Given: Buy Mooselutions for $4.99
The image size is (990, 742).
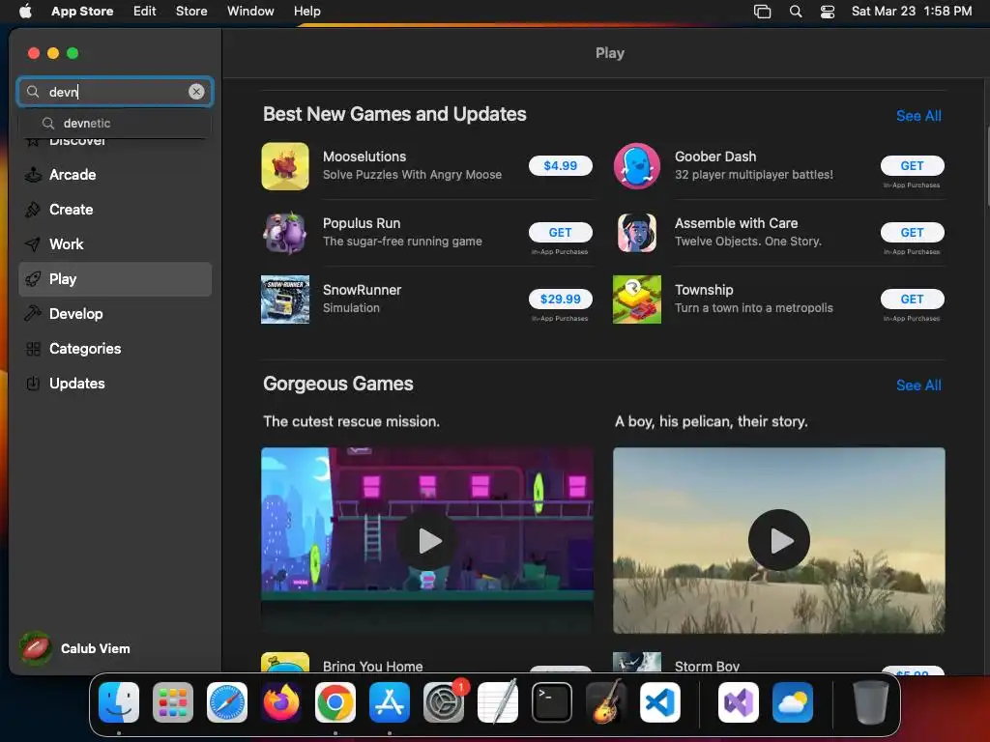Looking at the screenshot, I should [x=560, y=166].
